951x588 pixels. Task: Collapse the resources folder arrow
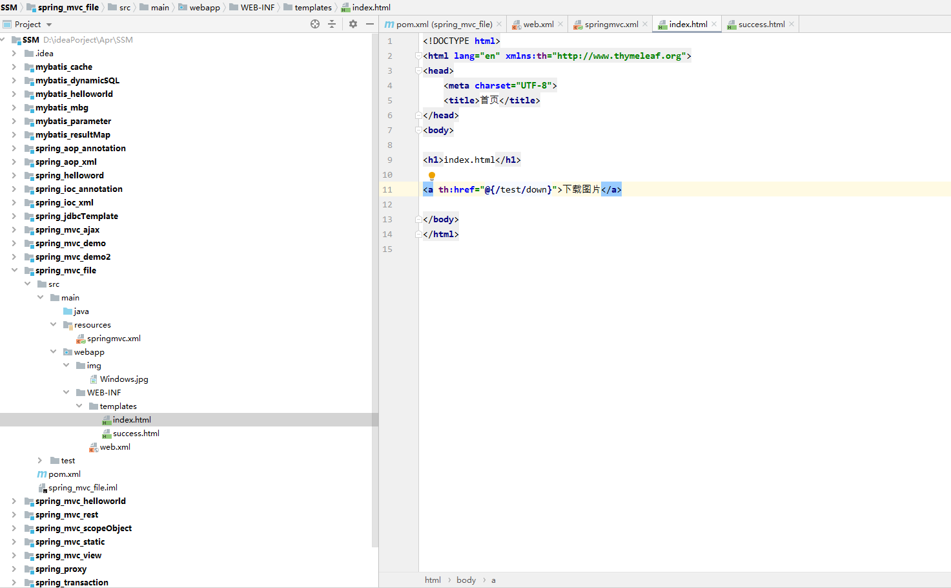(53, 324)
